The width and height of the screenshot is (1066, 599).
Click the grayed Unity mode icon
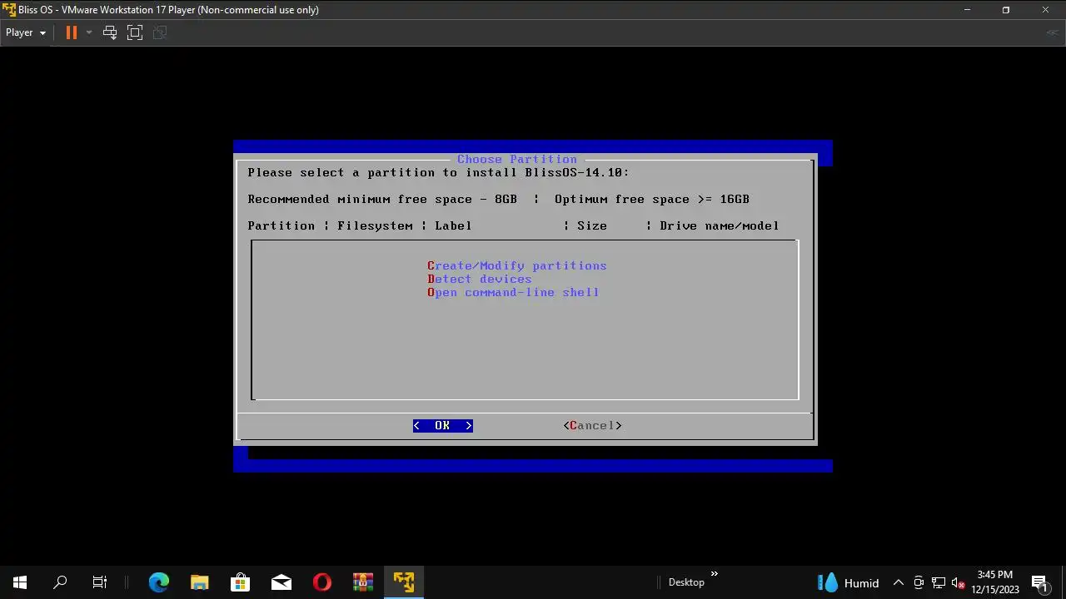(x=160, y=32)
